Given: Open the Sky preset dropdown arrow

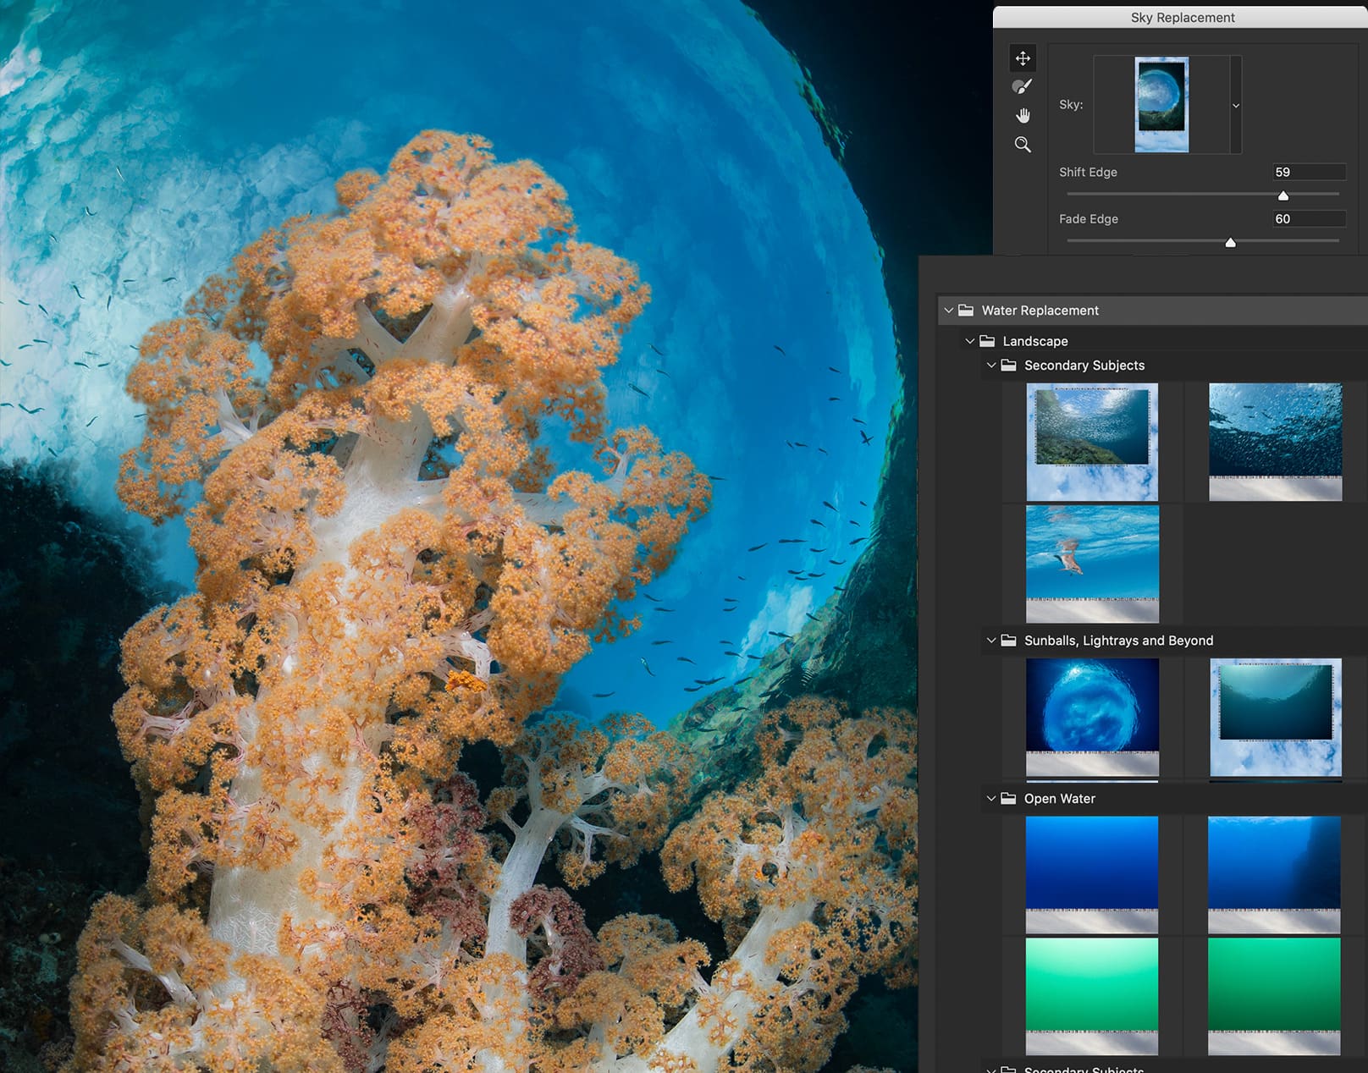Looking at the screenshot, I should 1236,106.
